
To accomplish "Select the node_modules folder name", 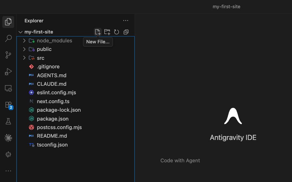I will point(54,40).
